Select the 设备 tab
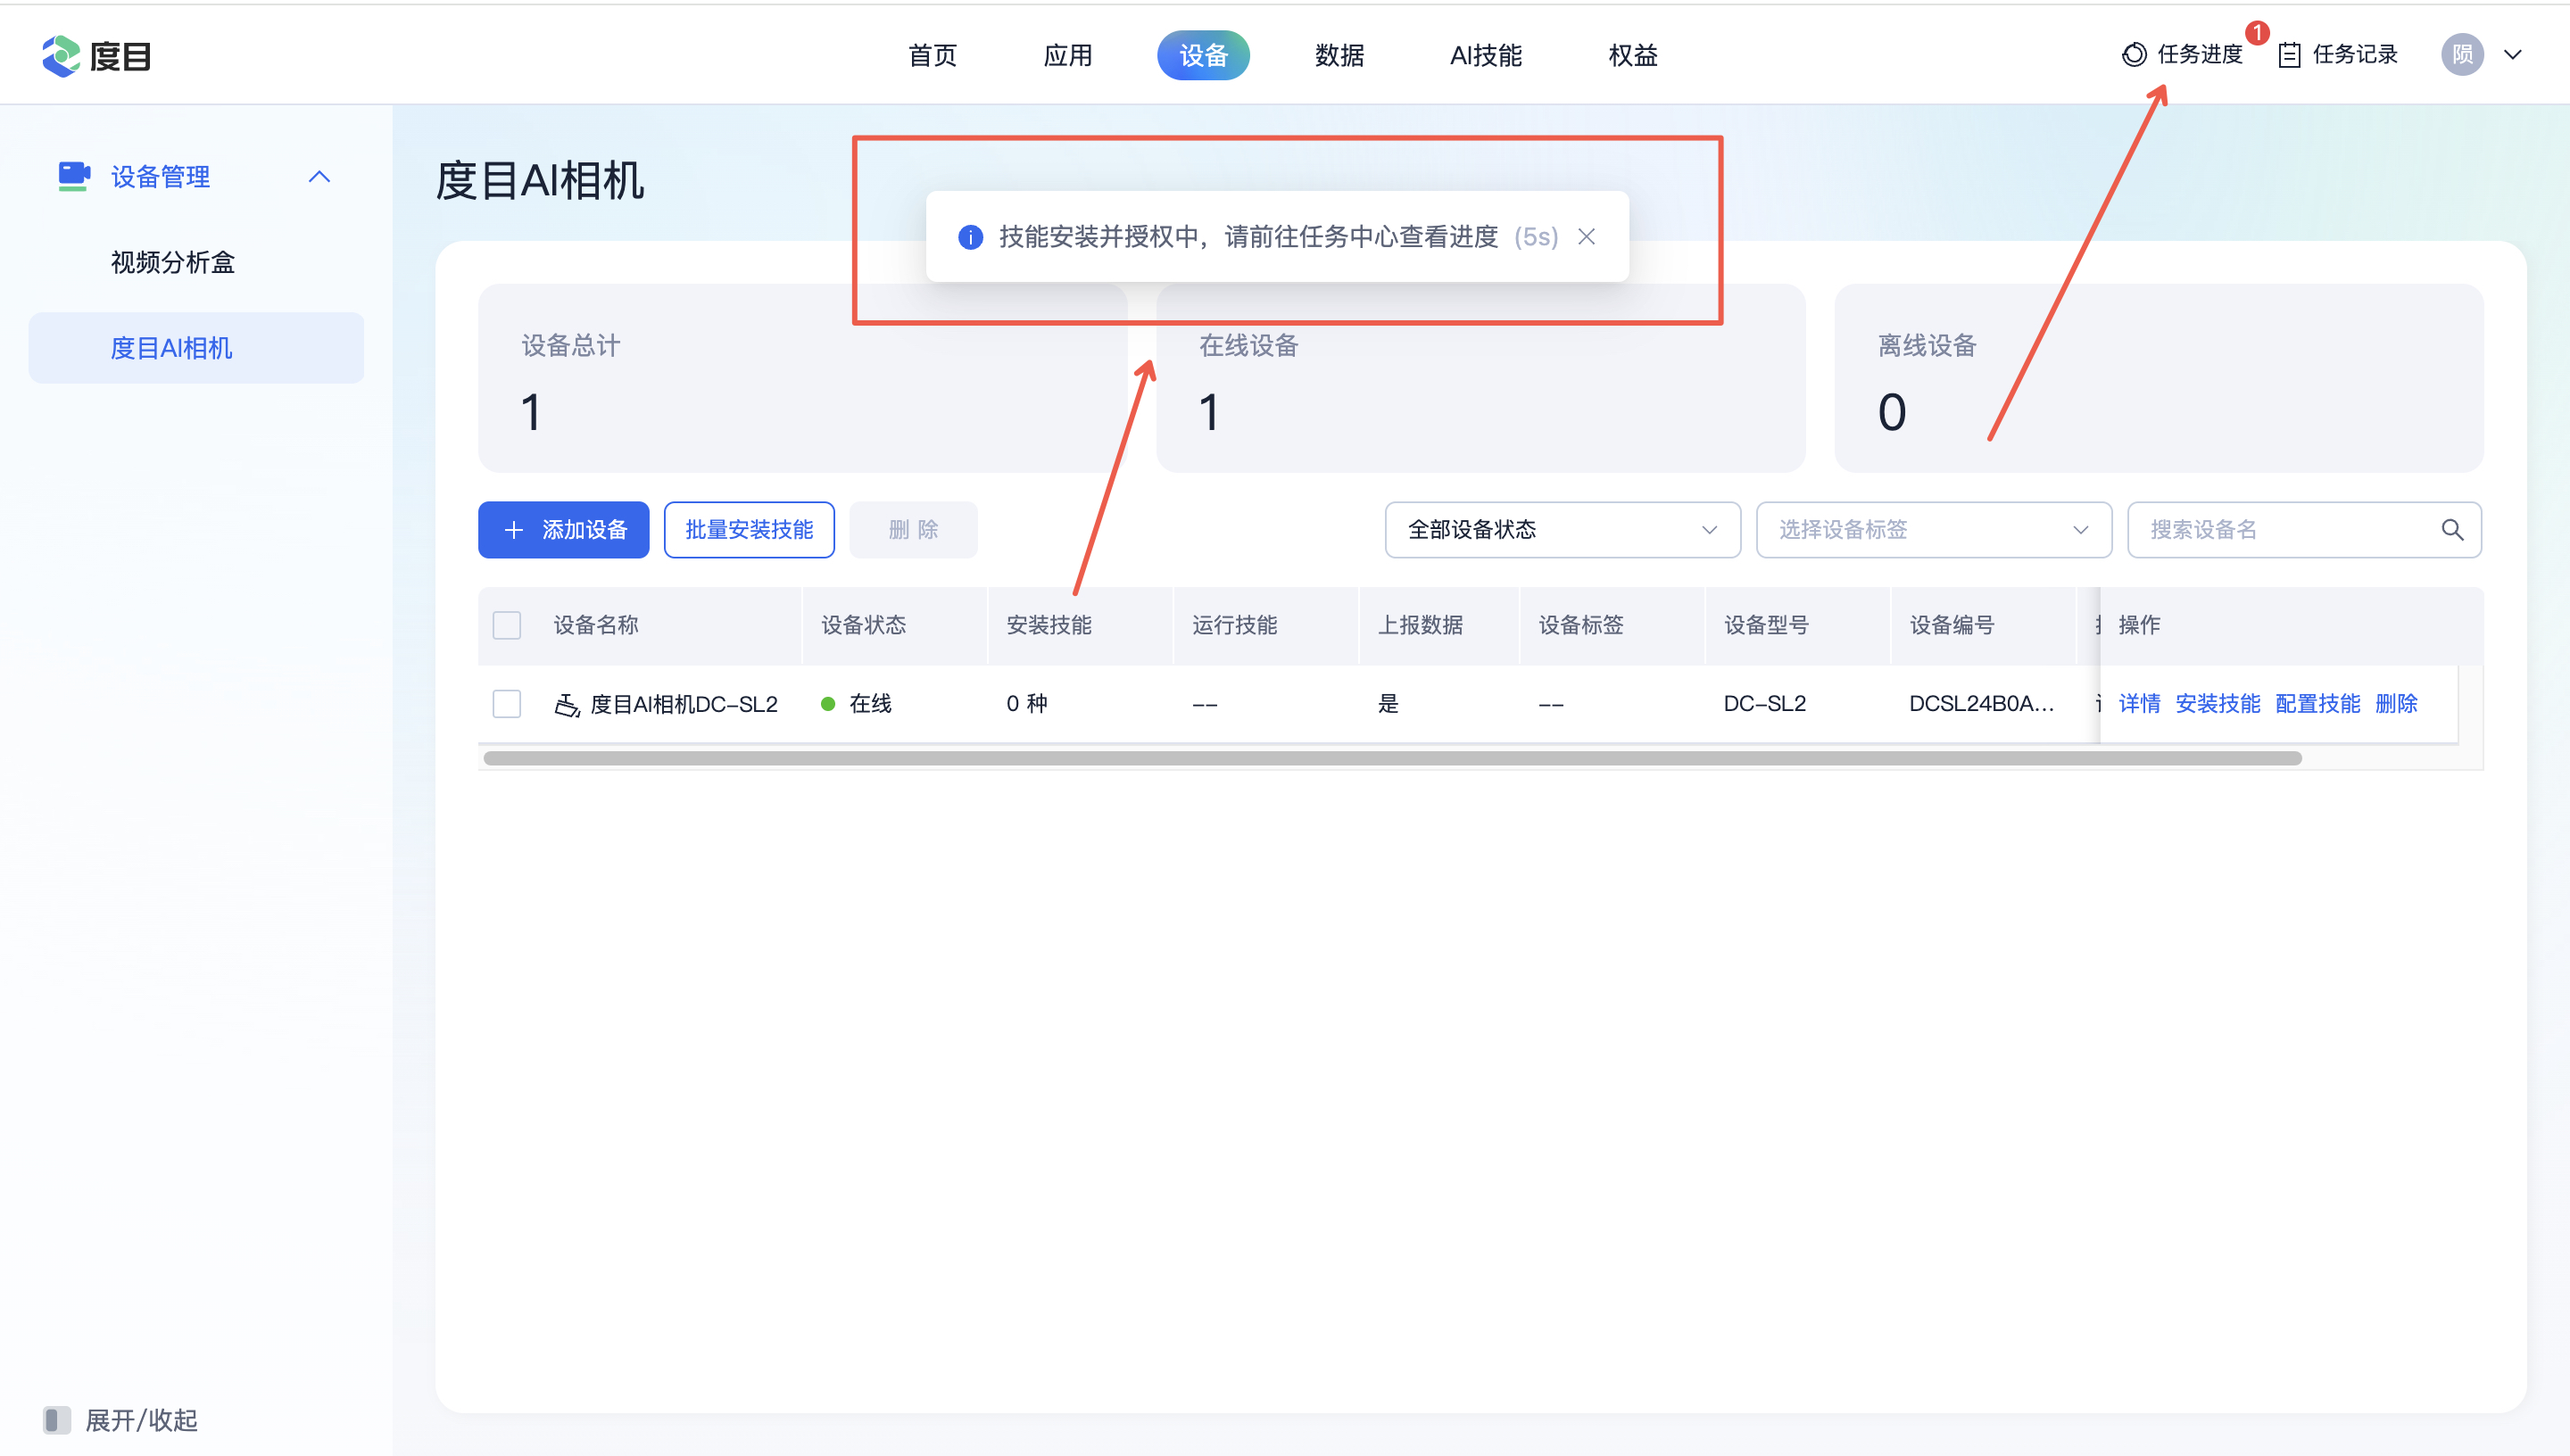The image size is (2570, 1456). coord(1203,55)
